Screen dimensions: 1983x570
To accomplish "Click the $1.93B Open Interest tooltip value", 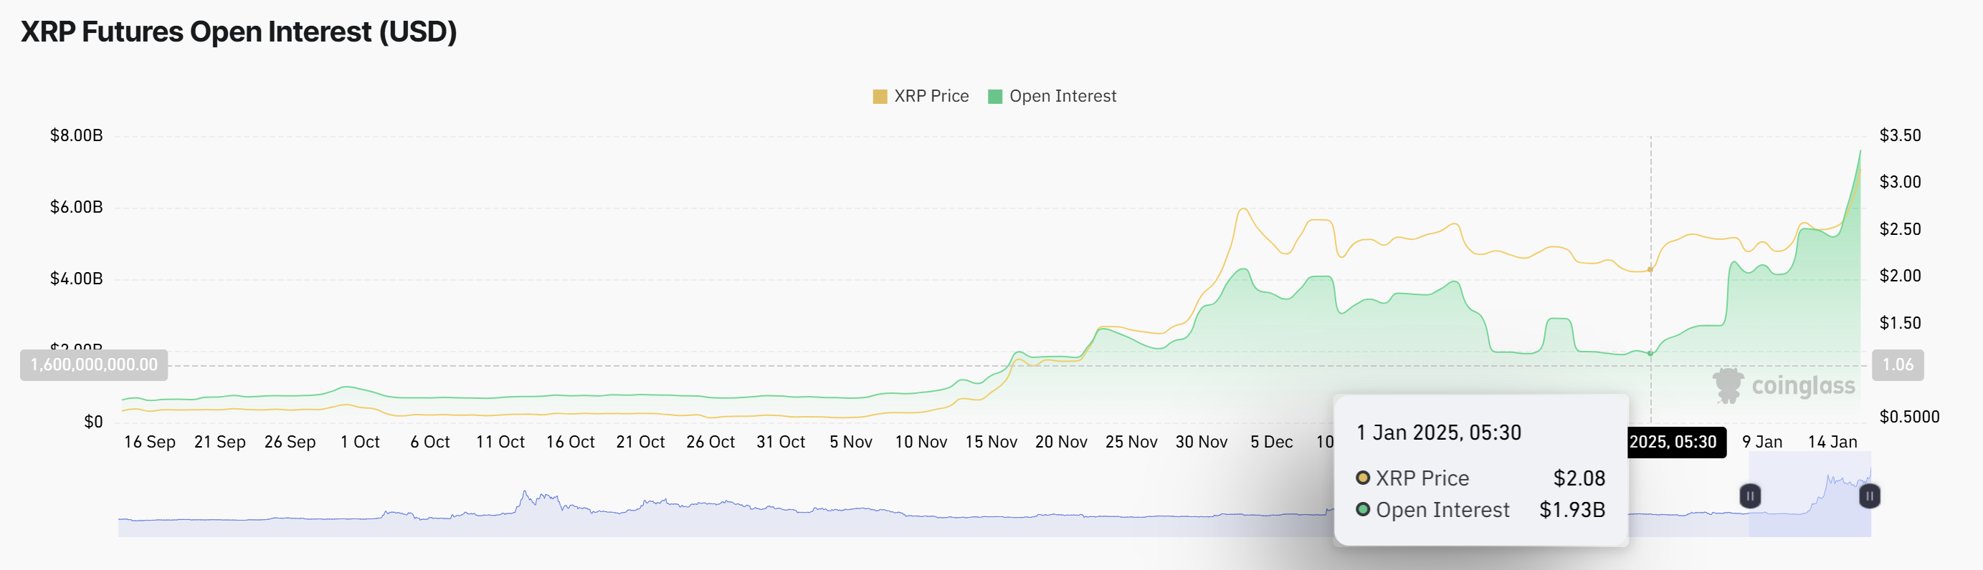I will tap(1572, 510).
